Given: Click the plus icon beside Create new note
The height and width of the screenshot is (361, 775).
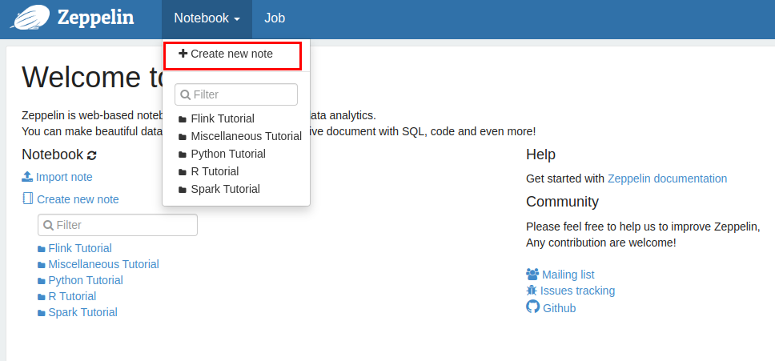Looking at the screenshot, I should 183,54.
